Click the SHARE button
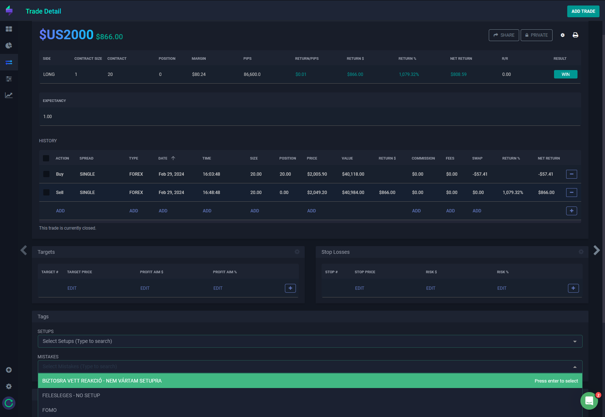The width and height of the screenshot is (605, 417). point(503,35)
